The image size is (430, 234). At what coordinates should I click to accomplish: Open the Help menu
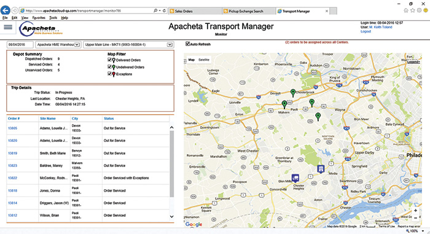tap(64, 18)
